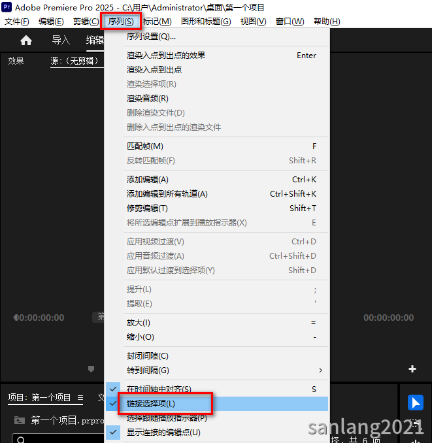Screen dimensions: 432x443
Task: Open the 剪辑(C) menu
Action: click(86, 22)
